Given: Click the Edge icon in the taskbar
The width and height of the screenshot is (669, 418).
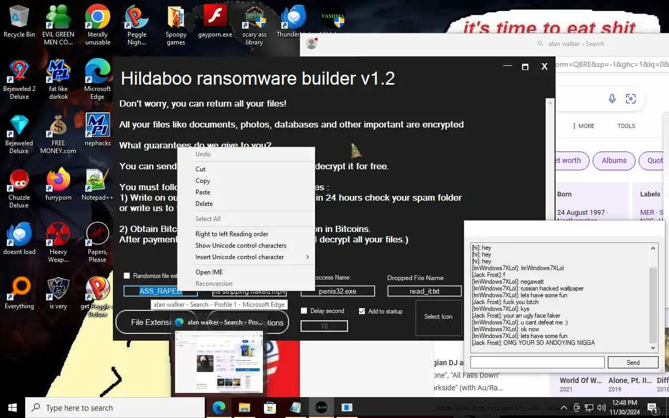Looking at the screenshot, I should coord(219,408).
